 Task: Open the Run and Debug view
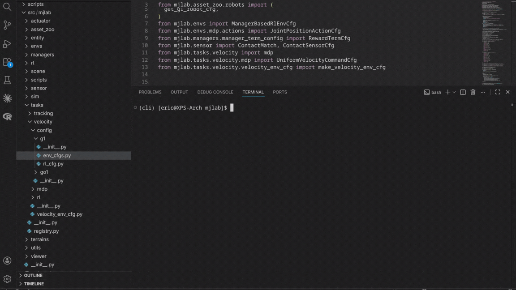tap(7, 44)
